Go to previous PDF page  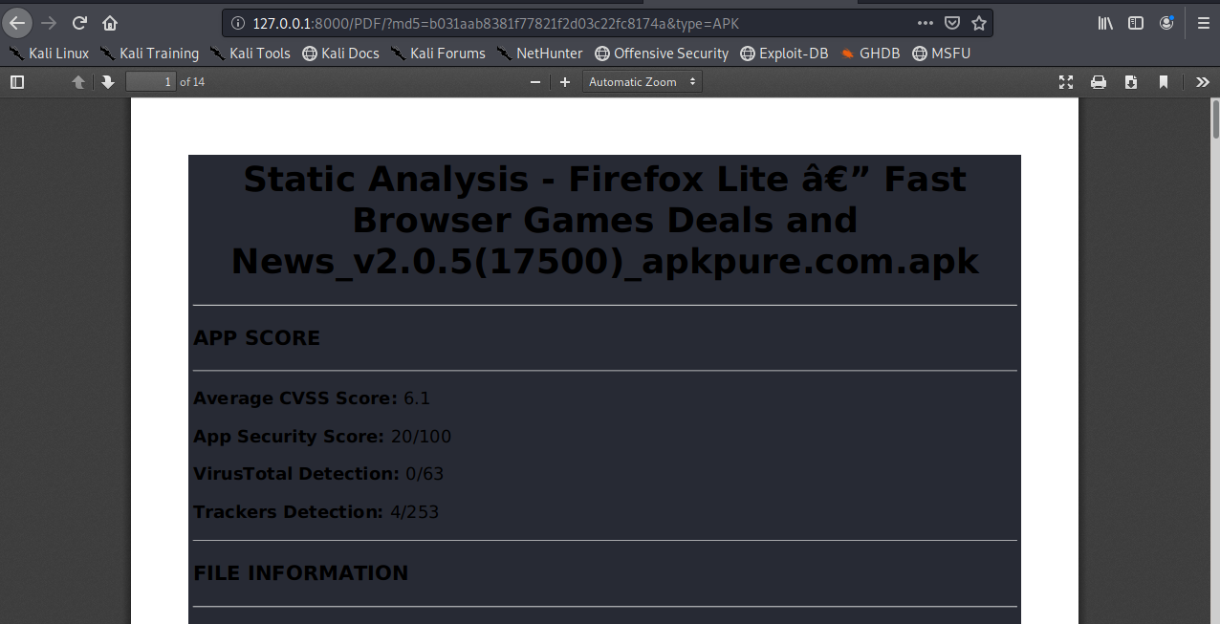tap(78, 82)
